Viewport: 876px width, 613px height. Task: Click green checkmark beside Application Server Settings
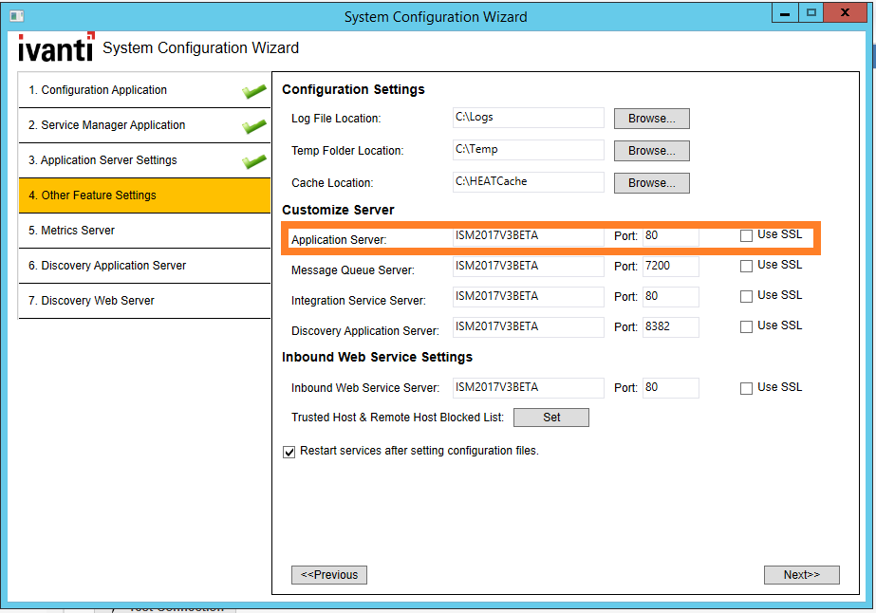coord(253,161)
